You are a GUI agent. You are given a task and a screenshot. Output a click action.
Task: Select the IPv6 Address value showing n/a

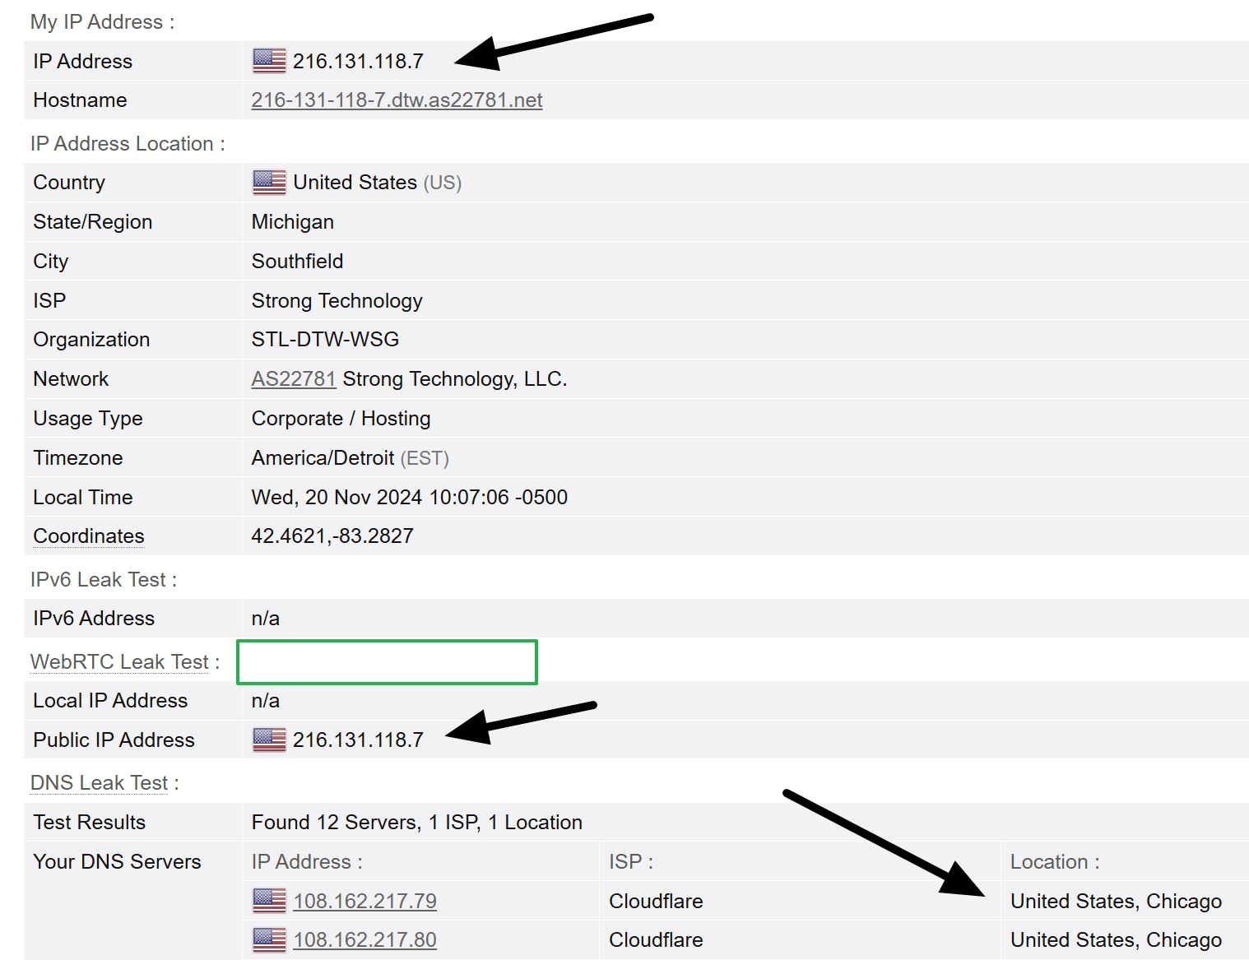click(265, 618)
